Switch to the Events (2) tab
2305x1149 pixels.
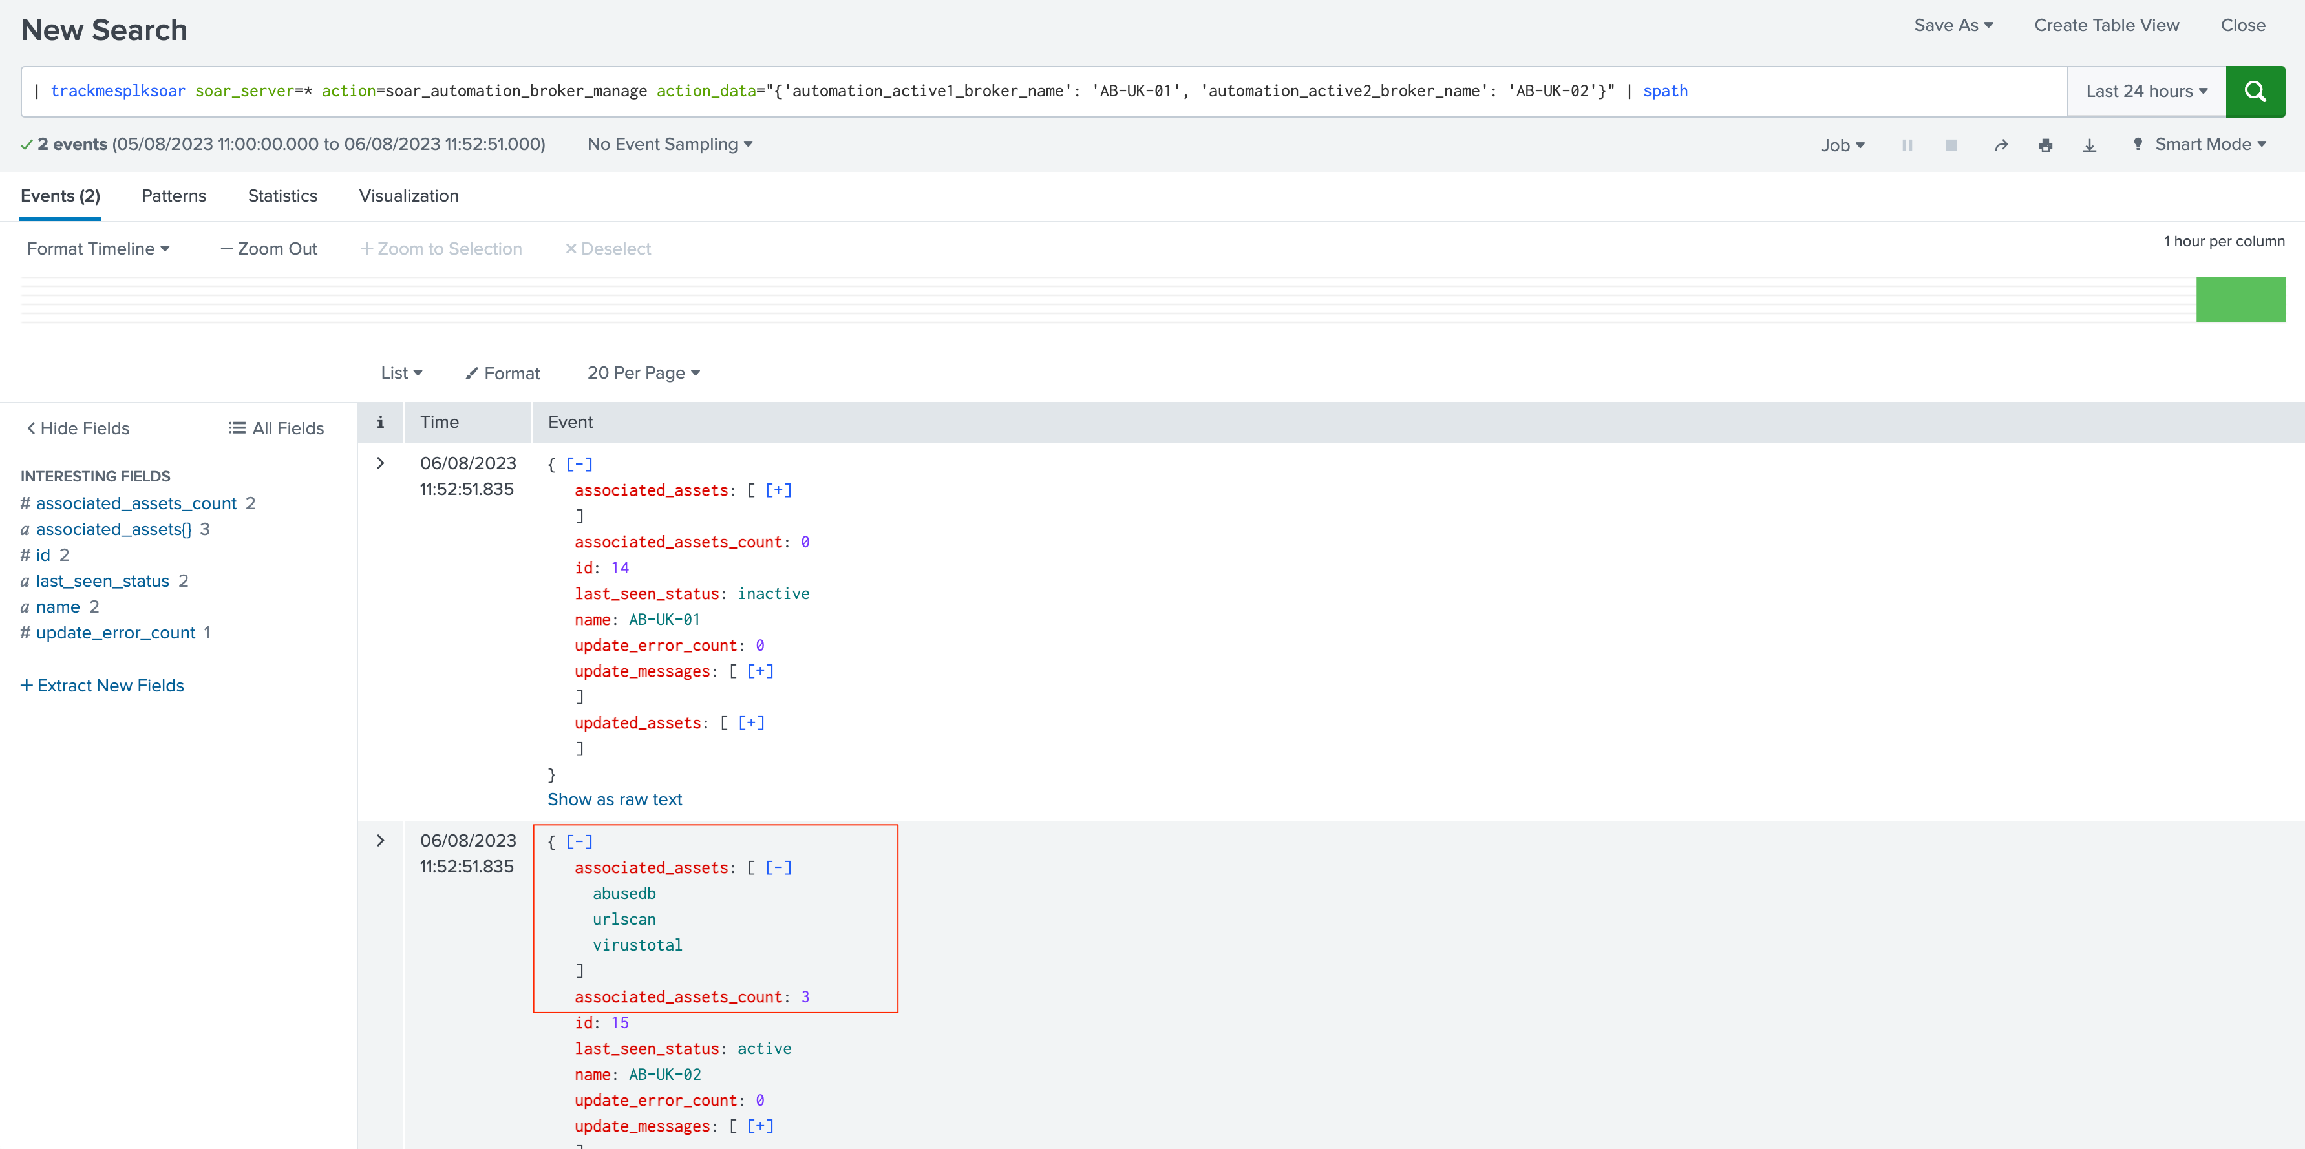60,196
